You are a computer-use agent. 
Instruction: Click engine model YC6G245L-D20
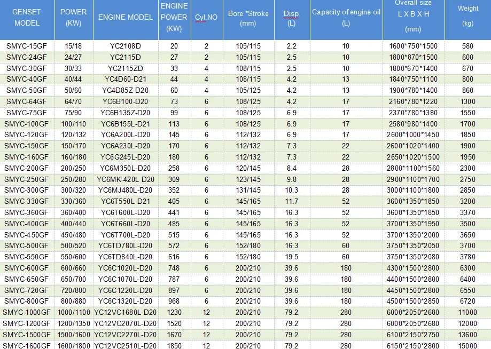tap(126, 157)
